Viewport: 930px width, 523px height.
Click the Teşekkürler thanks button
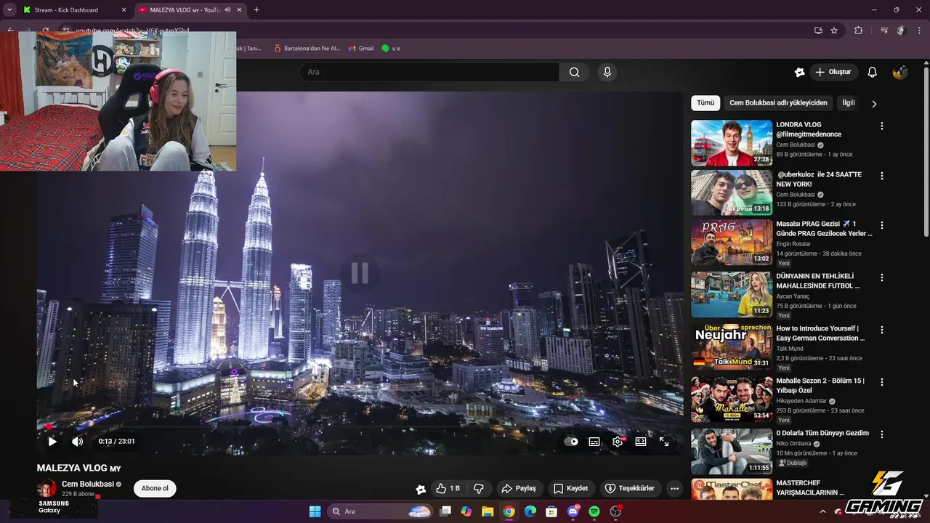tap(630, 488)
